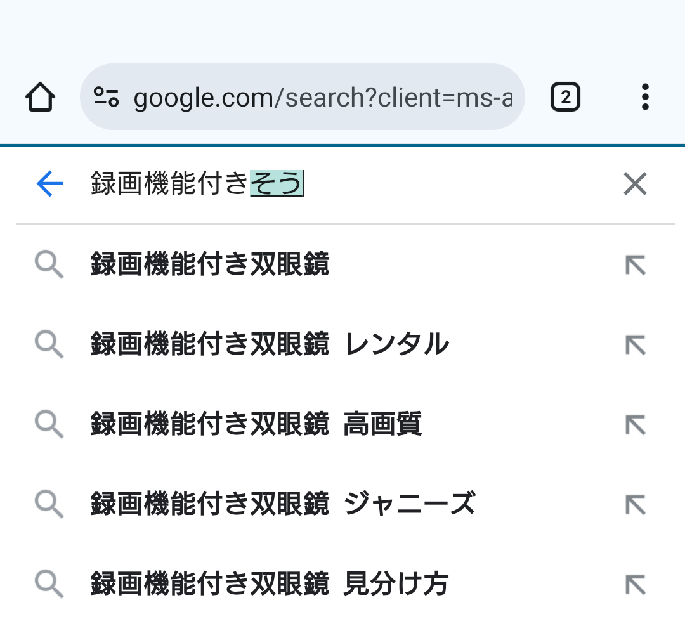Pick suggestion 録画機能付き双眼鏡 見分け方

coord(270,583)
